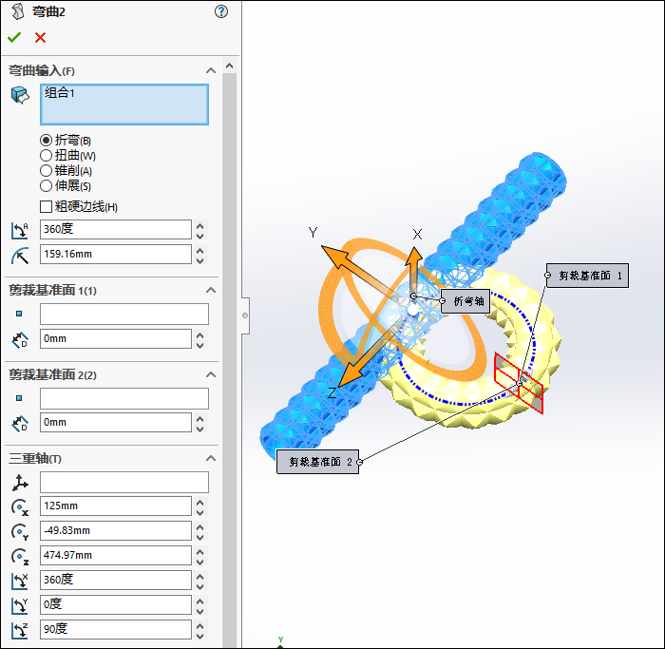The image size is (665, 649).
Task: Decrease triad X rotation angle with down arrow
Action: [x=200, y=585]
